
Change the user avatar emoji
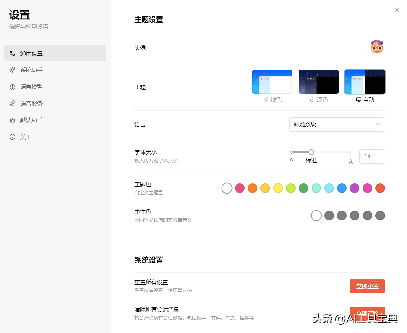tap(377, 47)
